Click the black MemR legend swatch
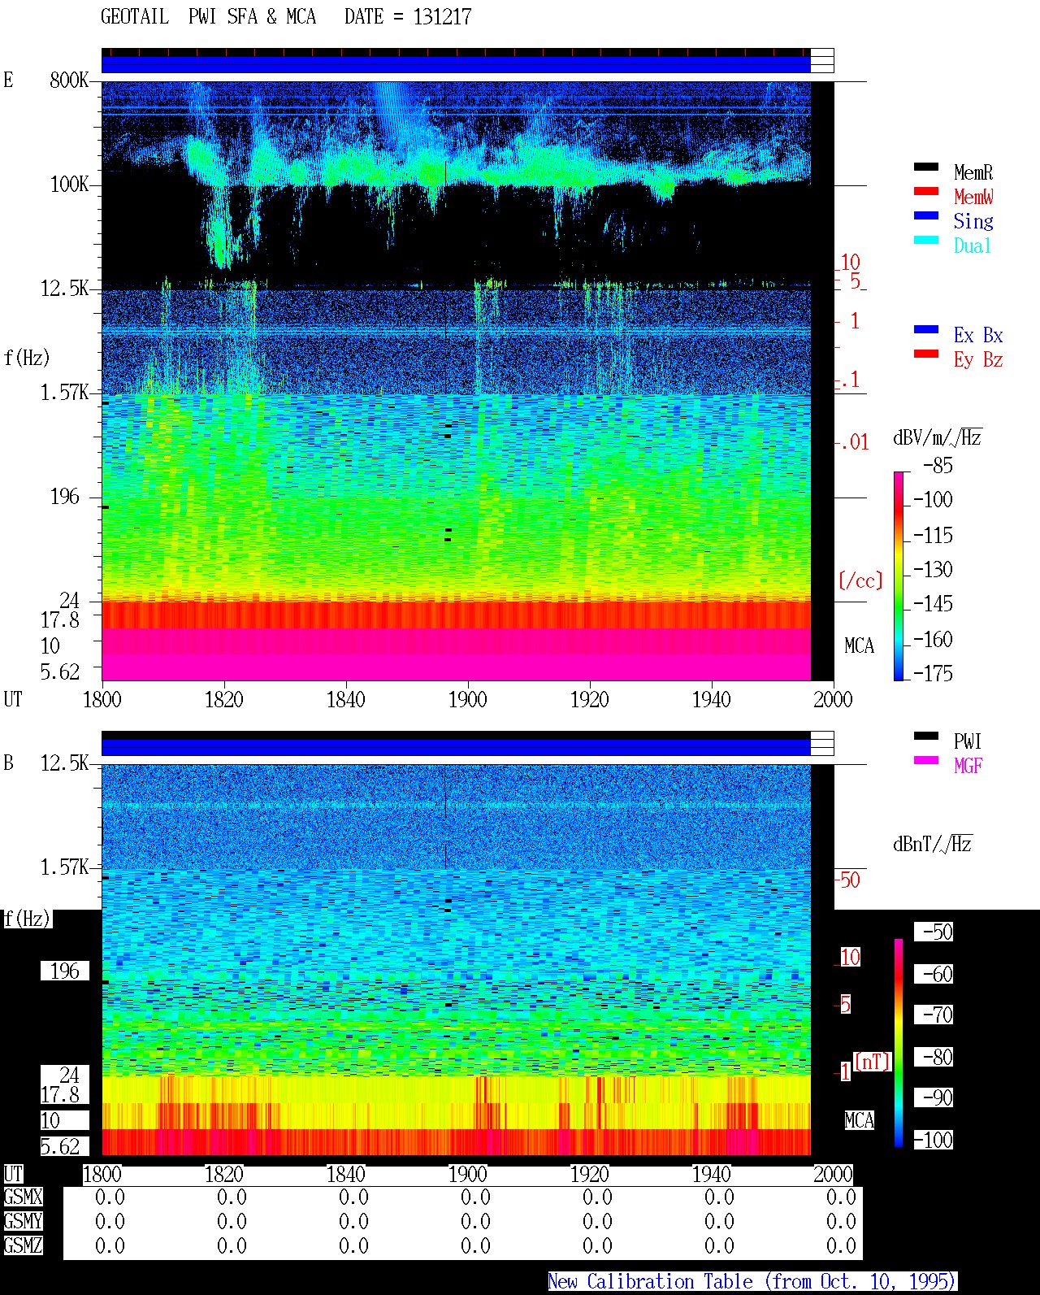Viewport: 1040px width, 1295px height. click(x=926, y=167)
